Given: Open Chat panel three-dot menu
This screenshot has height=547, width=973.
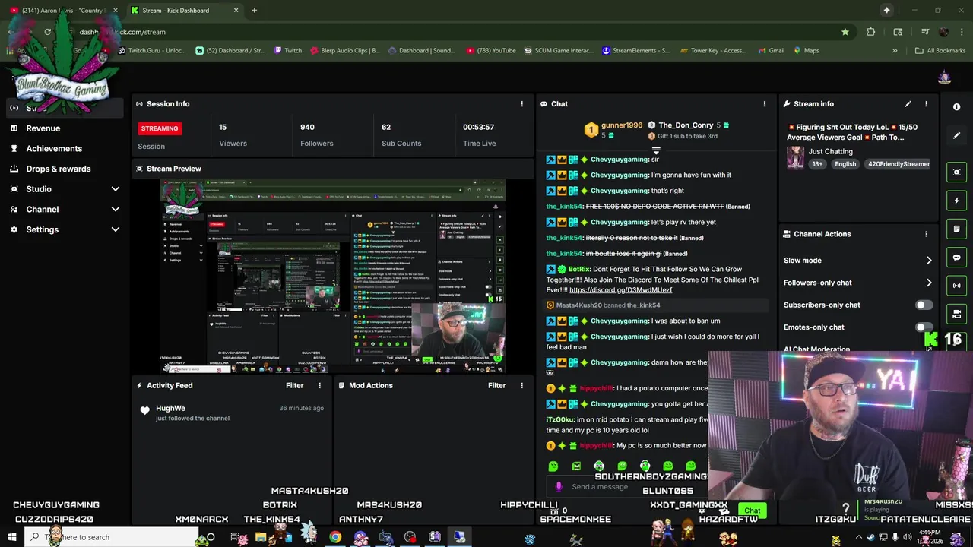Looking at the screenshot, I should [x=765, y=104].
